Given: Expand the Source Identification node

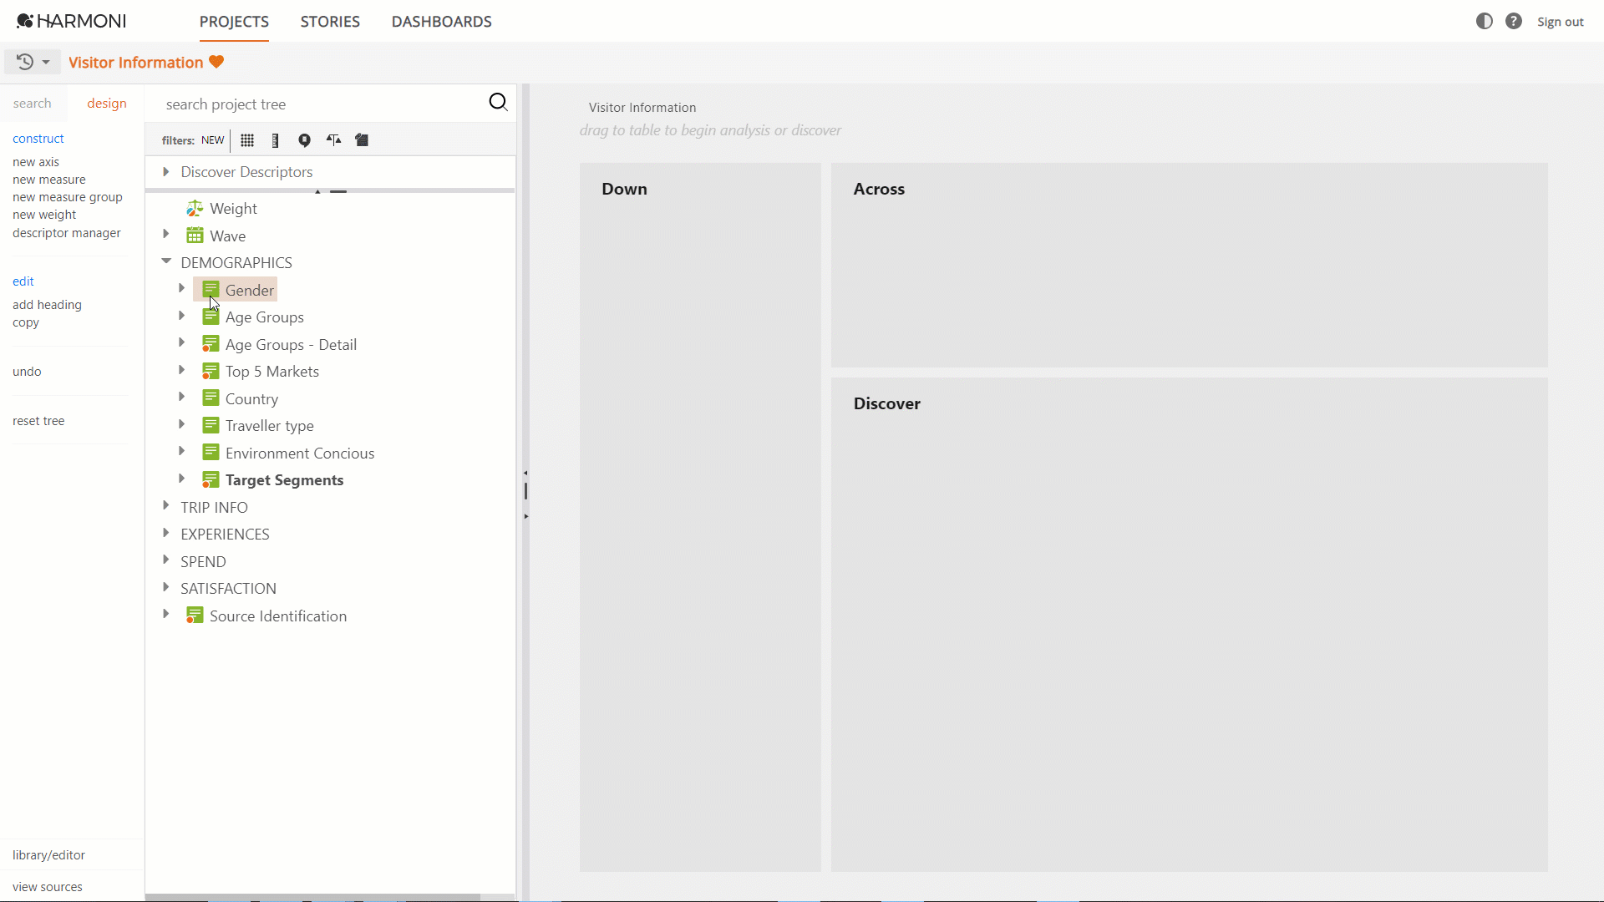Looking at the screenshot, I should (x=165, y=614).
